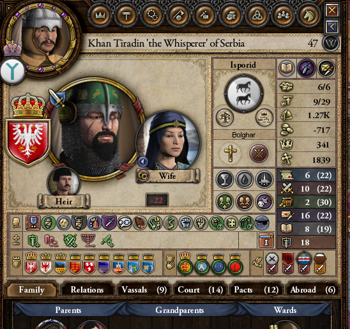
Task: Expand the Parents section header
Action: (68, 310)
